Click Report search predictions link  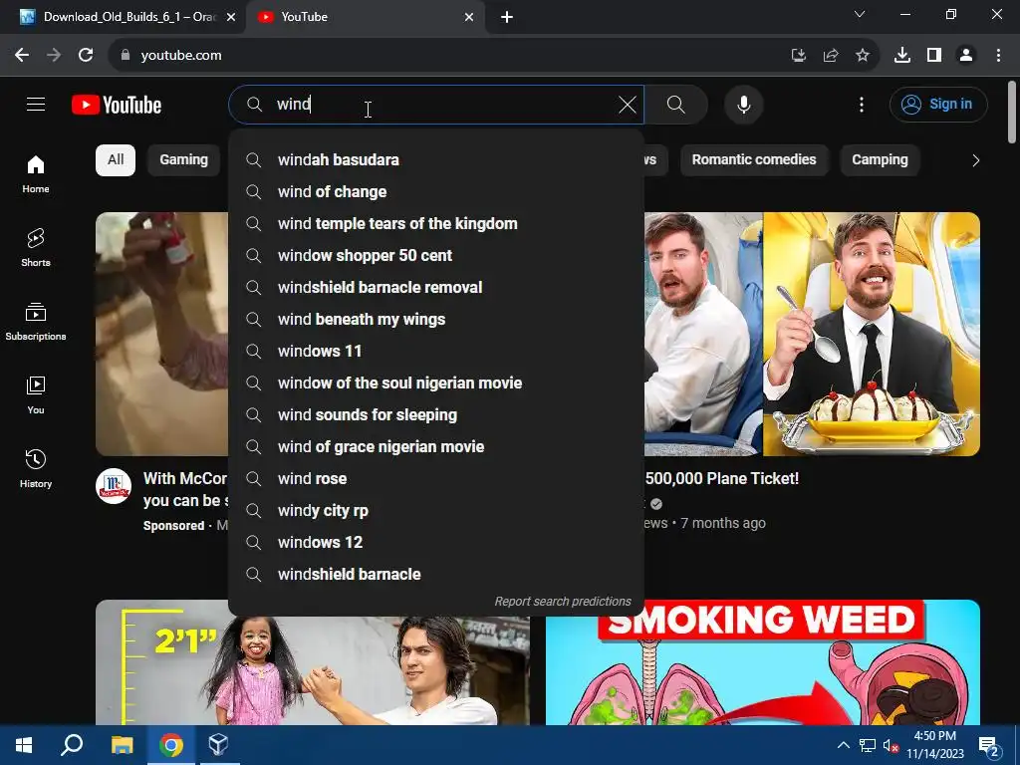click(x=563, y=602)
